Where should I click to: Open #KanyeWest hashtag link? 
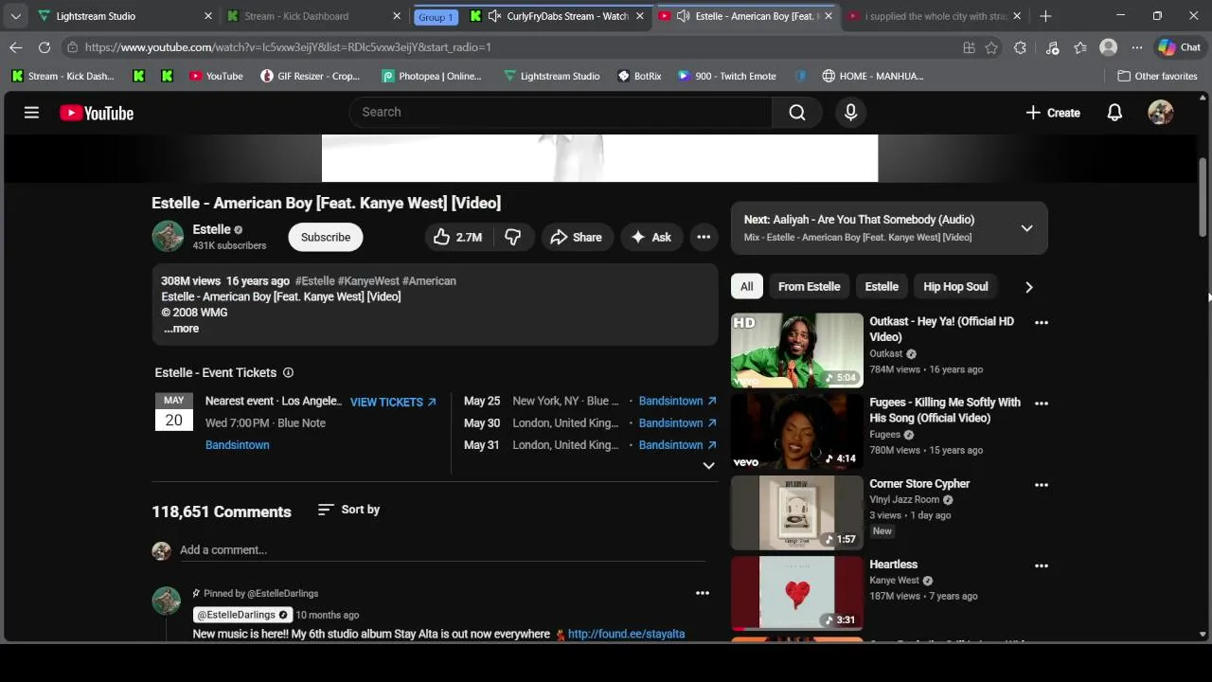(368, 281)
